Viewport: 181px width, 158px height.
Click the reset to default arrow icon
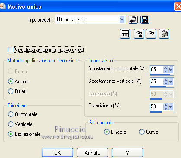133,19
